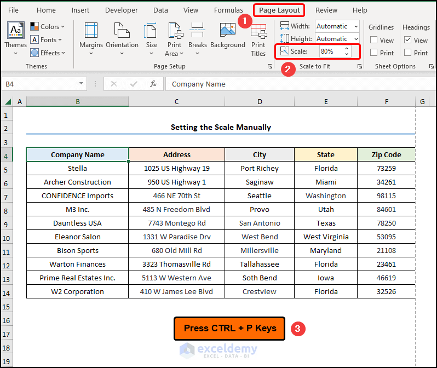Screen dimensions: 437x368
Task: Open the File tab
Action: (13, 10)
